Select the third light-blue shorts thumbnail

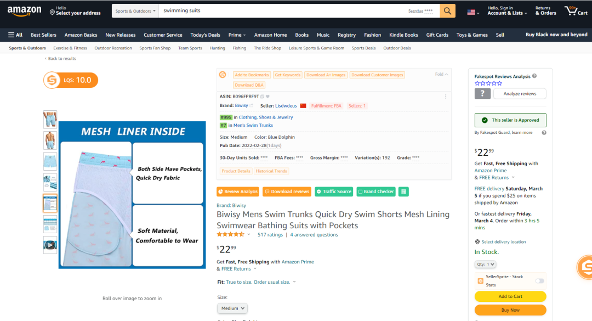coord(50,161)
